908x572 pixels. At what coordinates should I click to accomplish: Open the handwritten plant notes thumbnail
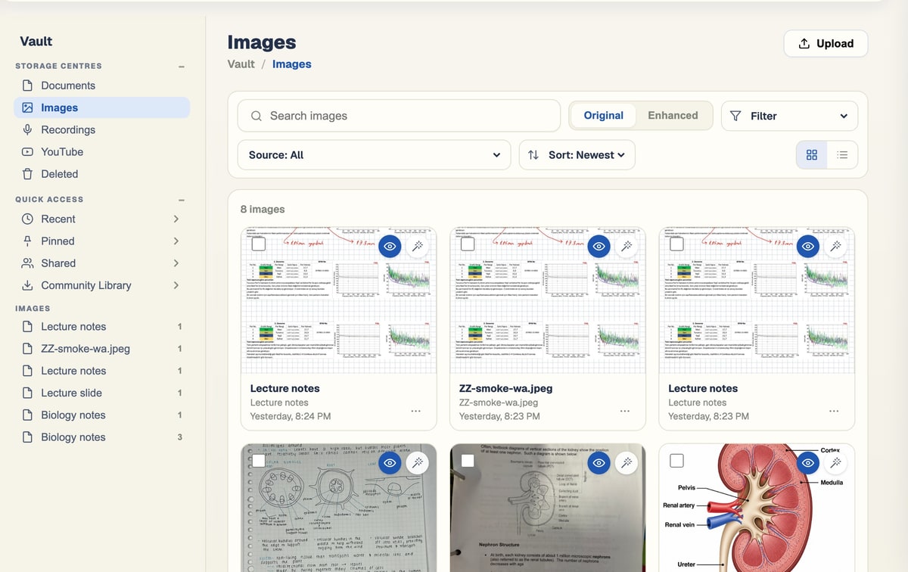pyautogui.click(x=339, y=508)
